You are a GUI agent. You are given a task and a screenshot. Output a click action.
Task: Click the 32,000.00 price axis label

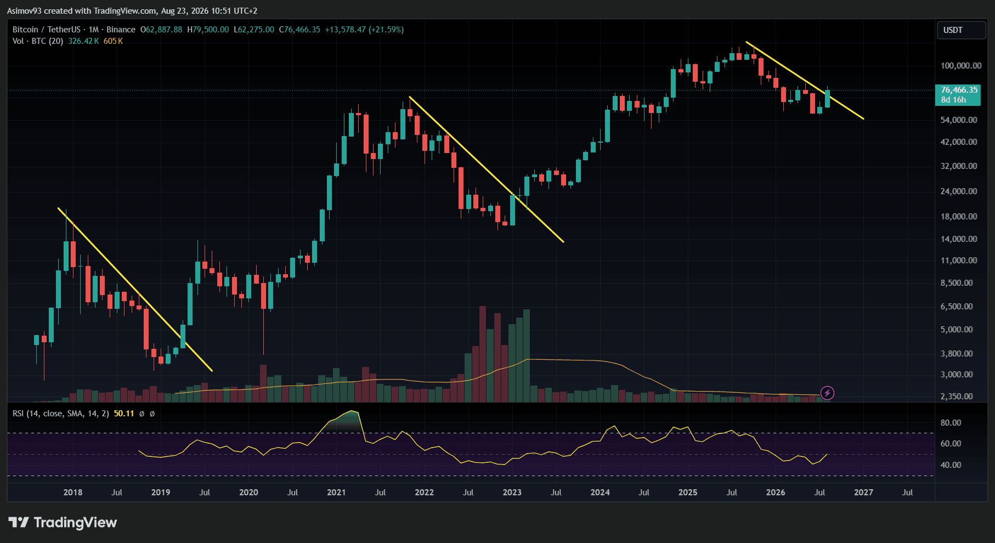pyautogui.click(x=959, y=166)
